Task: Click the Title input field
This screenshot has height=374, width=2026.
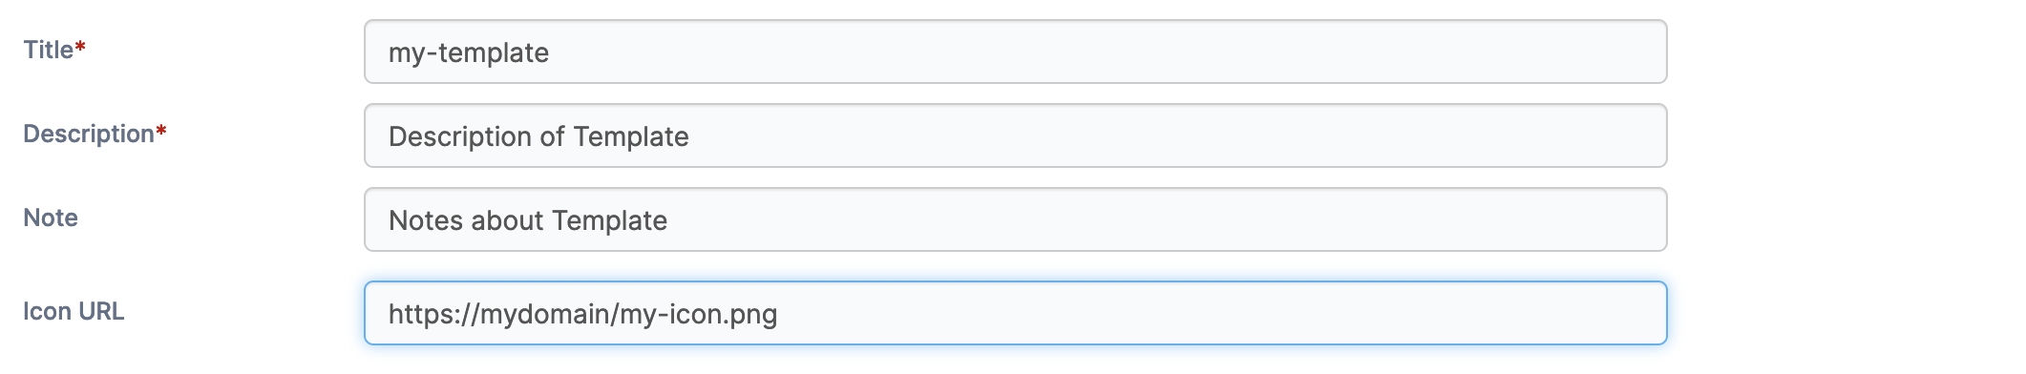Action: [x=1015, y=52]
